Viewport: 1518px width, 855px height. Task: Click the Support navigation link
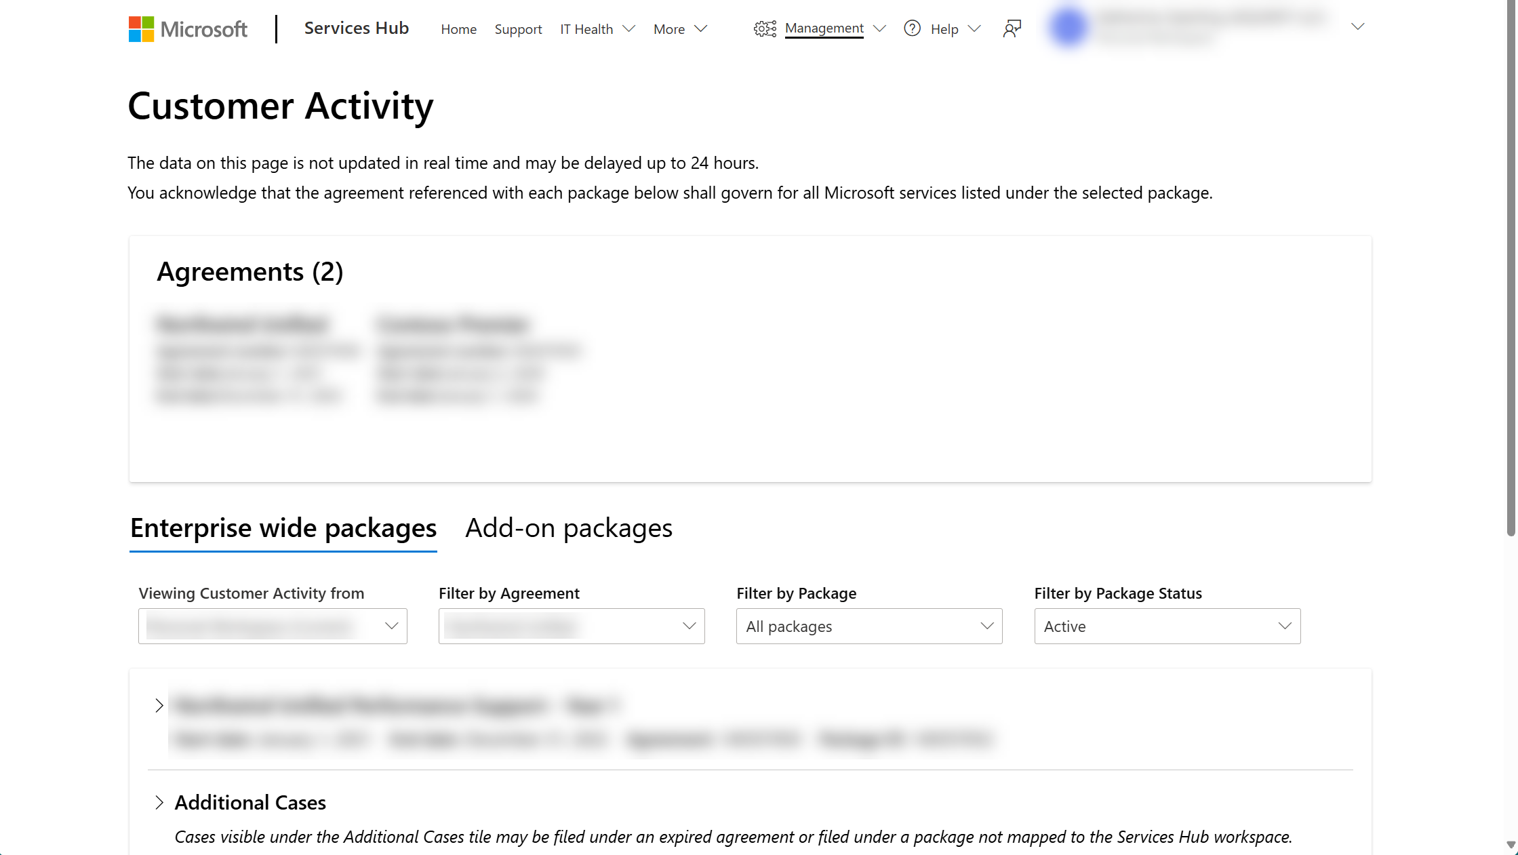coord(518,28)
